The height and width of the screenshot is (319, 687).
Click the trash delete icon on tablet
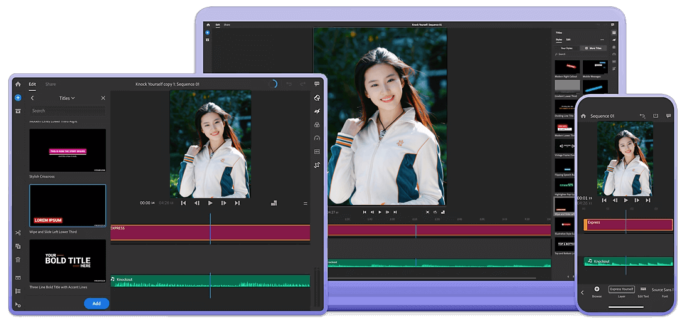18,259
